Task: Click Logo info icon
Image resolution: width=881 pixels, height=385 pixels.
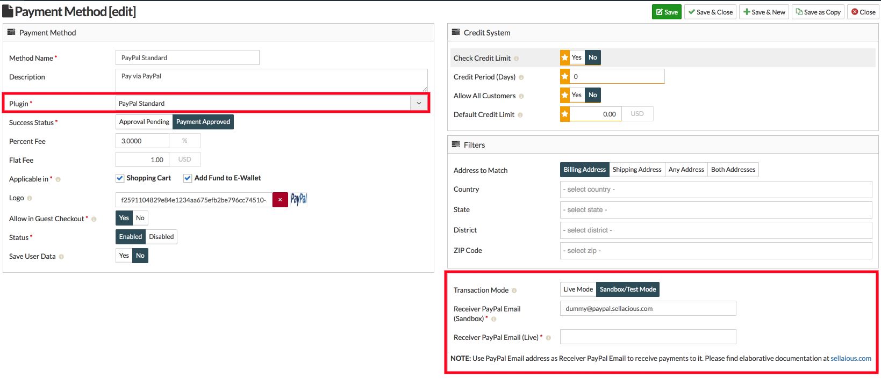Action: 30,198
